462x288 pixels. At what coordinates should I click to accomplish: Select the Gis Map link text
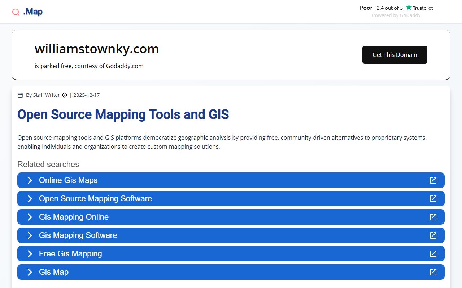point(54,272)
